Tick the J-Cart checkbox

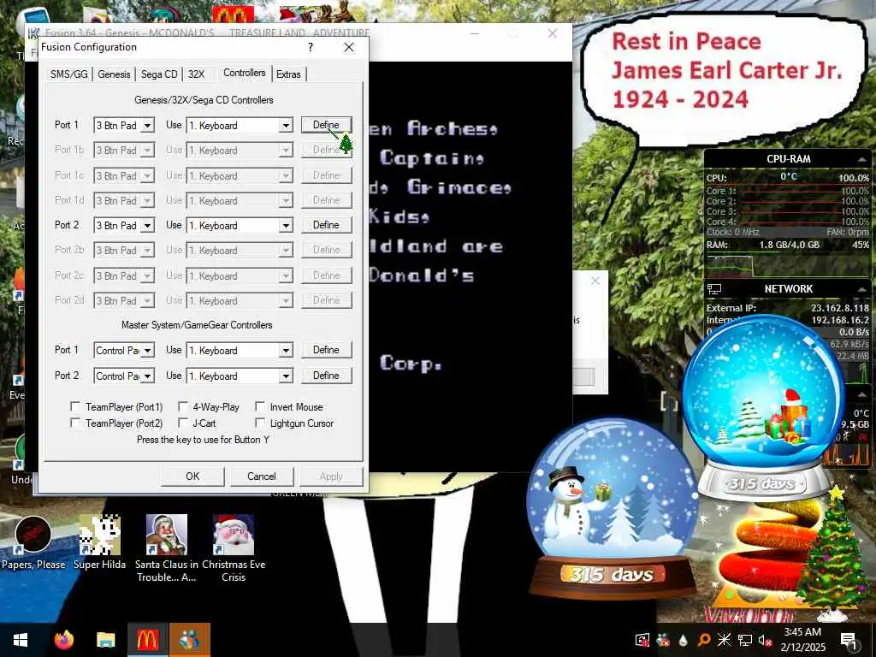click(x=183, y=423)
